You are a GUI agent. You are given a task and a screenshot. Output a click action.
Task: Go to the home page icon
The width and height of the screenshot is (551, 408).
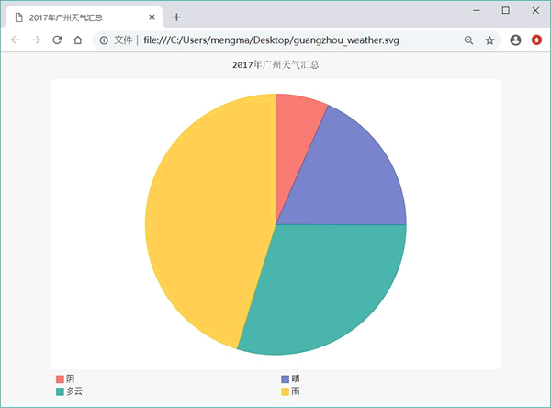click(78, 40)
